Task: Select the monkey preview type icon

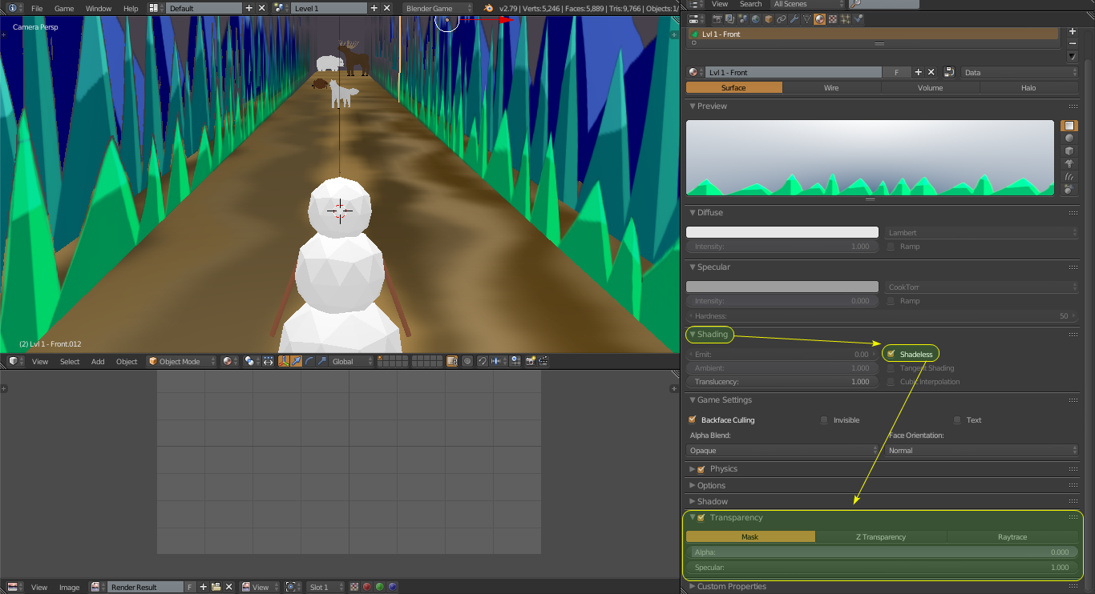Action: pyautogui.click(x=1069, y=163)
